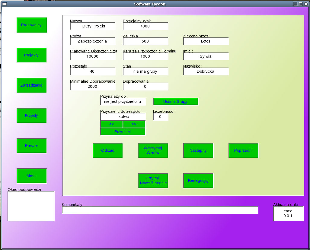Open the Zarządzanie panel
This screenshot has height=250, width=310.
[x=31, y=85]
